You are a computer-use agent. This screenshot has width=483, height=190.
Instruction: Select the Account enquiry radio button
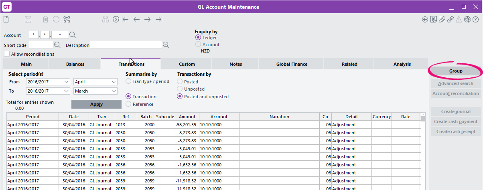(198, 44)
